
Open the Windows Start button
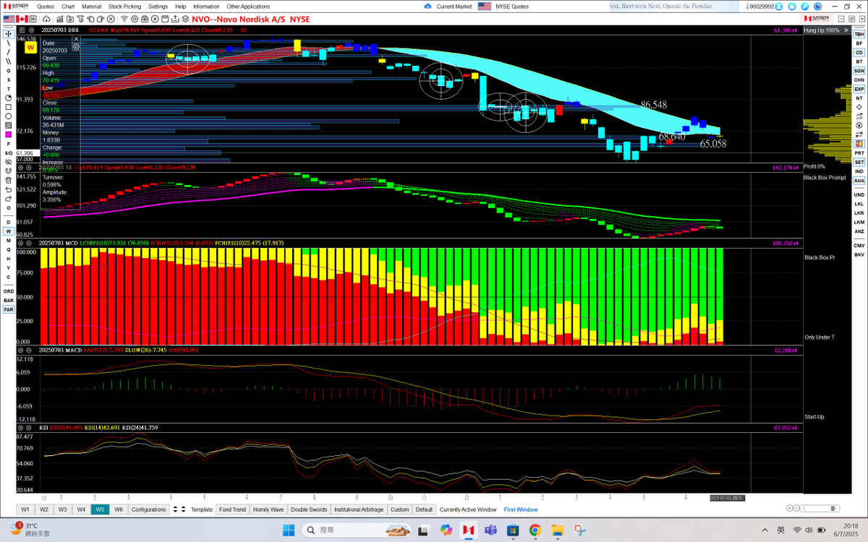click(x=288, y=530)
